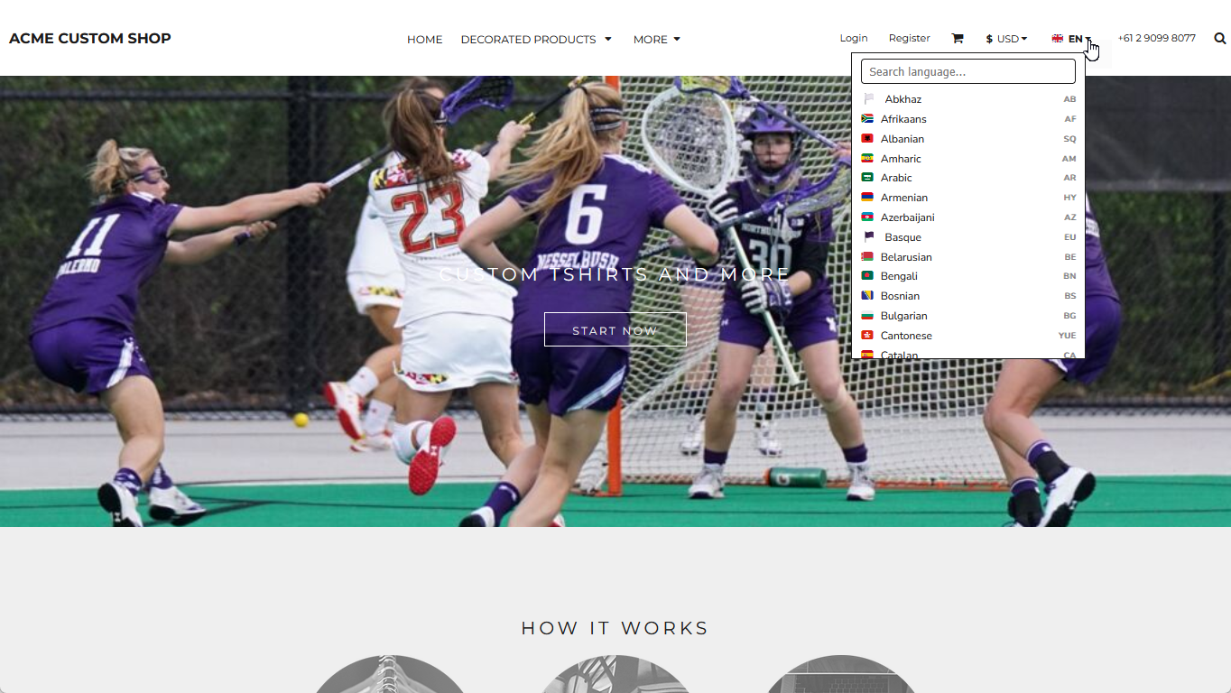Click the Acme Custom Shop logo
This screenshot has width=1231, height=693.
[90, 38]
